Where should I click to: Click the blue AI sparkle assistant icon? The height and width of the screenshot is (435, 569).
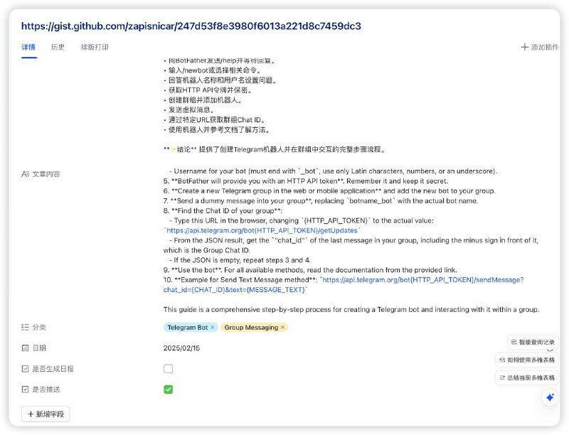[550, 397]
